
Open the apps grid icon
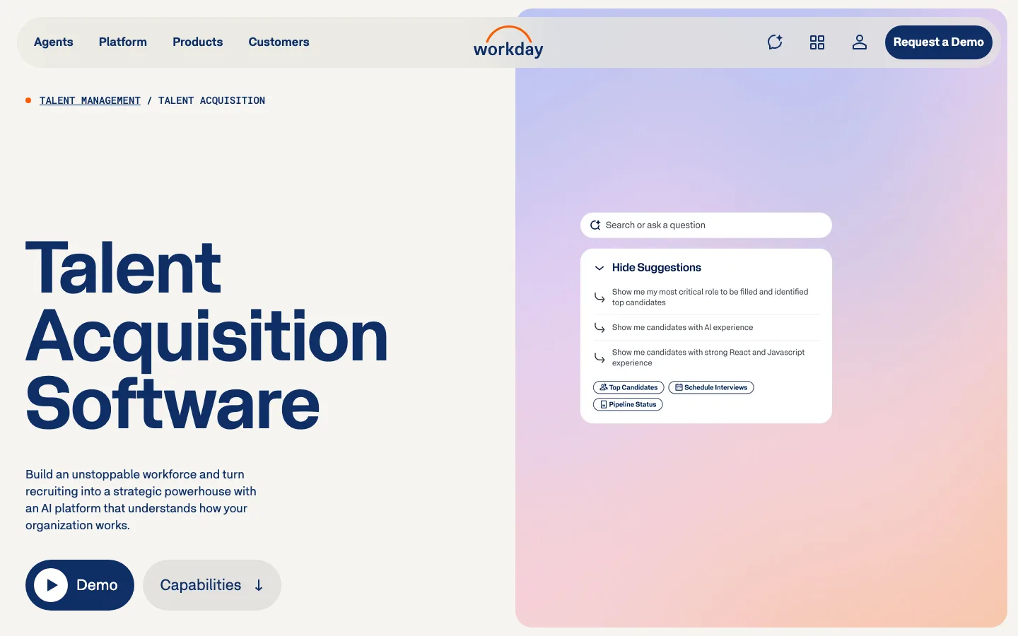point(817,42)
